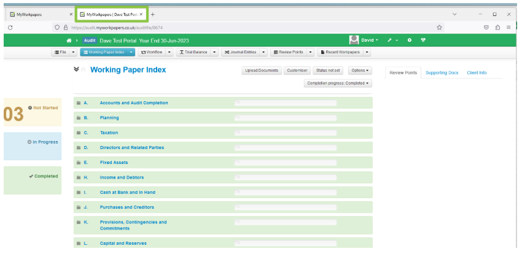Switch to Supporting Docs tab
Viewport: 522px width, 254px height.
442,72
